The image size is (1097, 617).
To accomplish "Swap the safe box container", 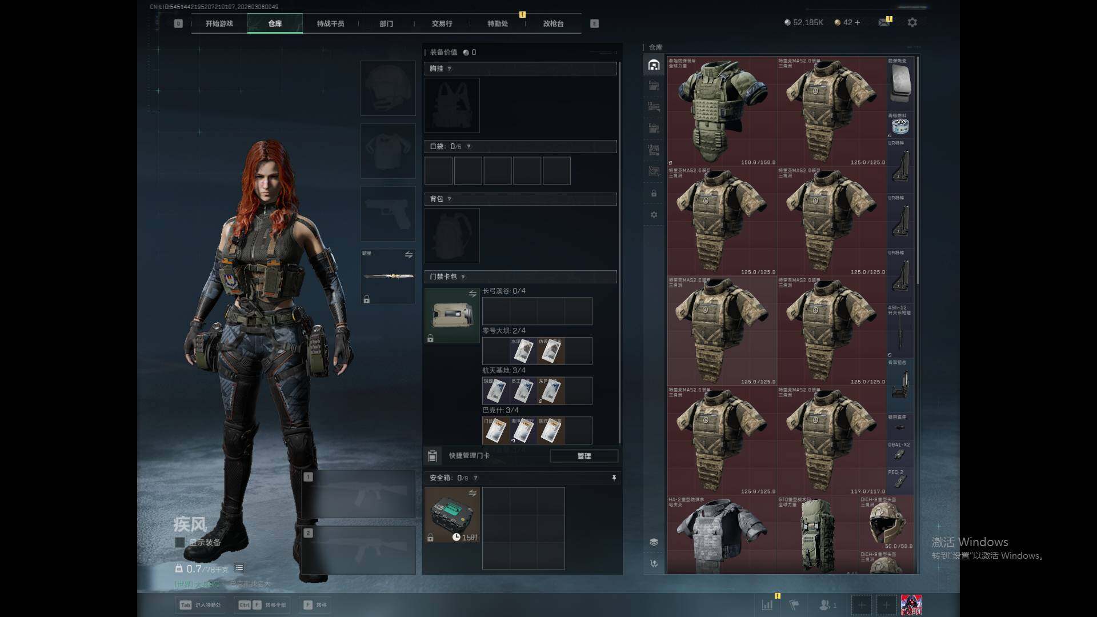I will pos(473,493).
